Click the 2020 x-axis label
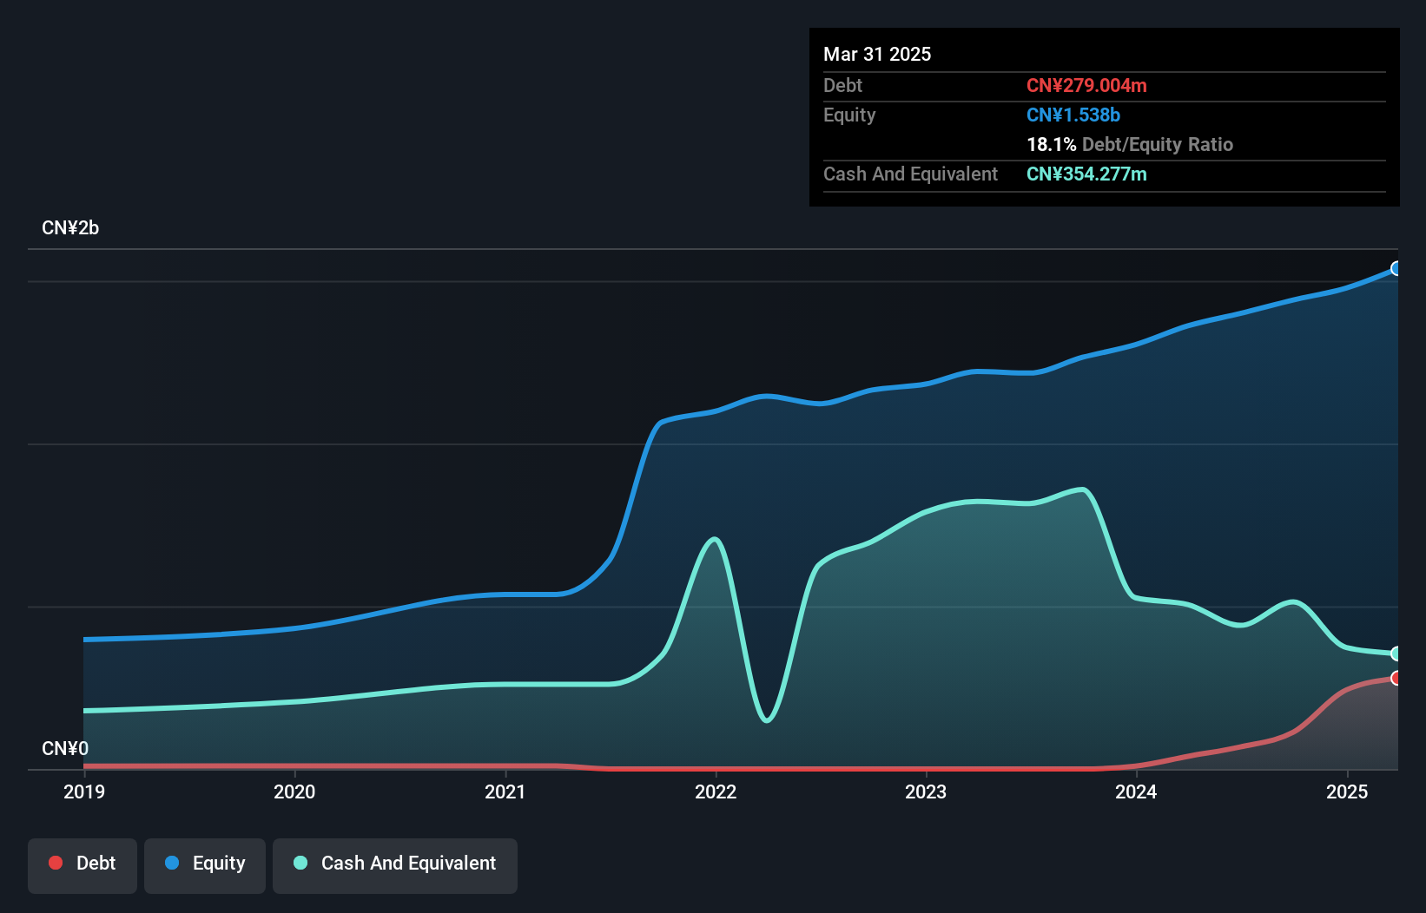Image resolution: width=1426 pixels, height=913 pixels. (x=294, y=791)
